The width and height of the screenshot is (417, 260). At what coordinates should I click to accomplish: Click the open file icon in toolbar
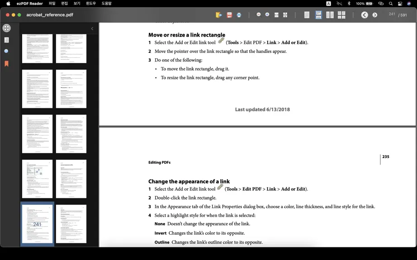(x=218, y=15)
